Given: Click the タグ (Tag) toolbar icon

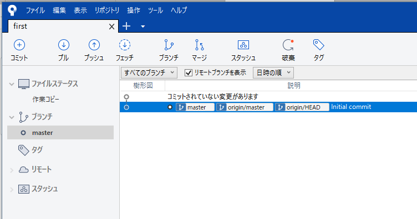Looking at the screenshot, I should (318, 45).
